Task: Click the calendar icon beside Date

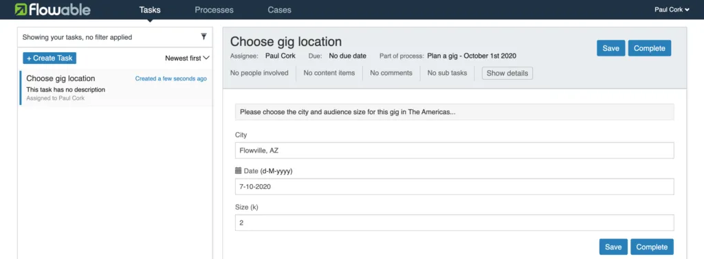Action: click(239, 170)
